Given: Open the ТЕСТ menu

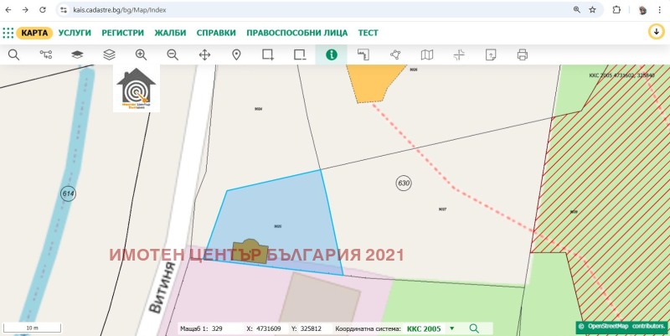Looking at the screenshot, I should [368, 33].
